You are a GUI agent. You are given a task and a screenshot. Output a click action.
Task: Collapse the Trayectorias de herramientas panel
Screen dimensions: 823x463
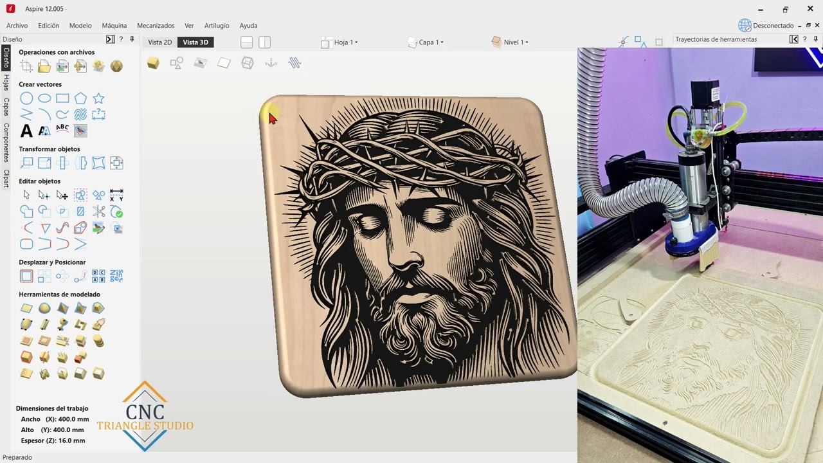click(x=794, y=39)
